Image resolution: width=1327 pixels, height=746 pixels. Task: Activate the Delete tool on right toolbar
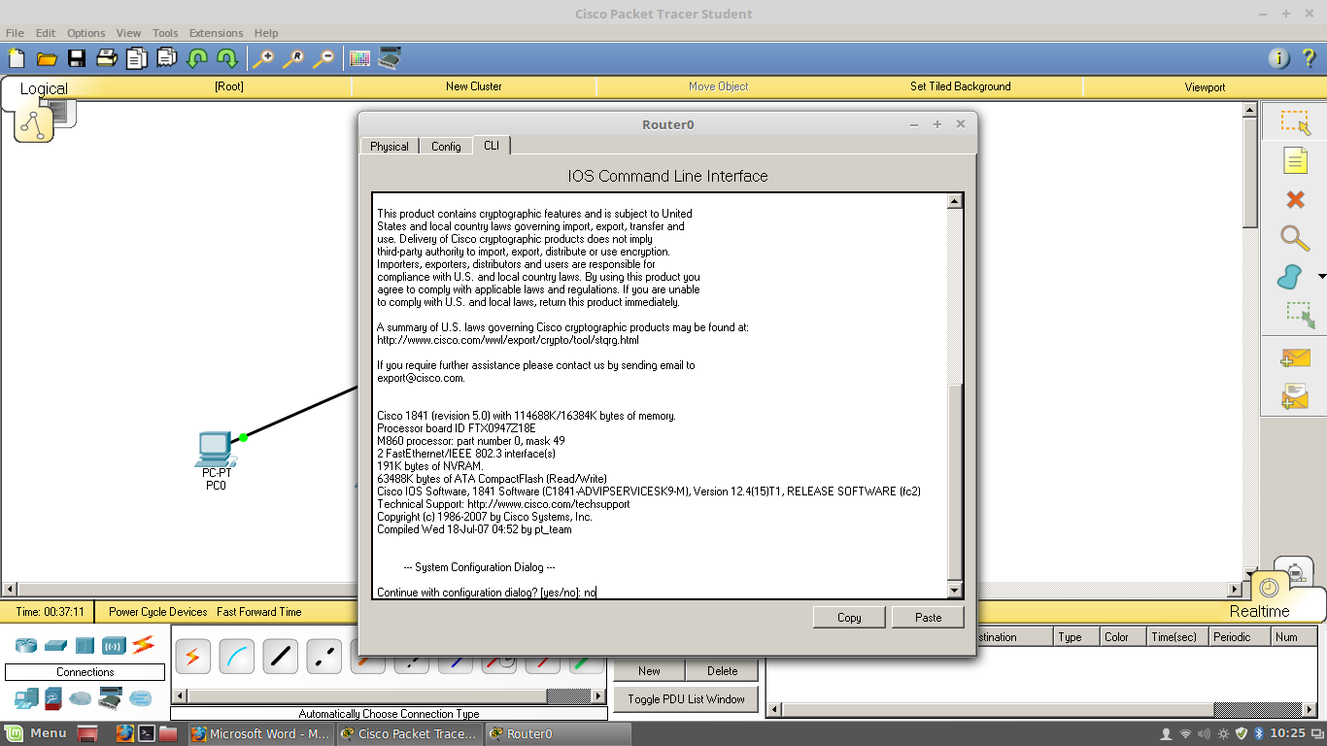click(x=1295, y=199)
